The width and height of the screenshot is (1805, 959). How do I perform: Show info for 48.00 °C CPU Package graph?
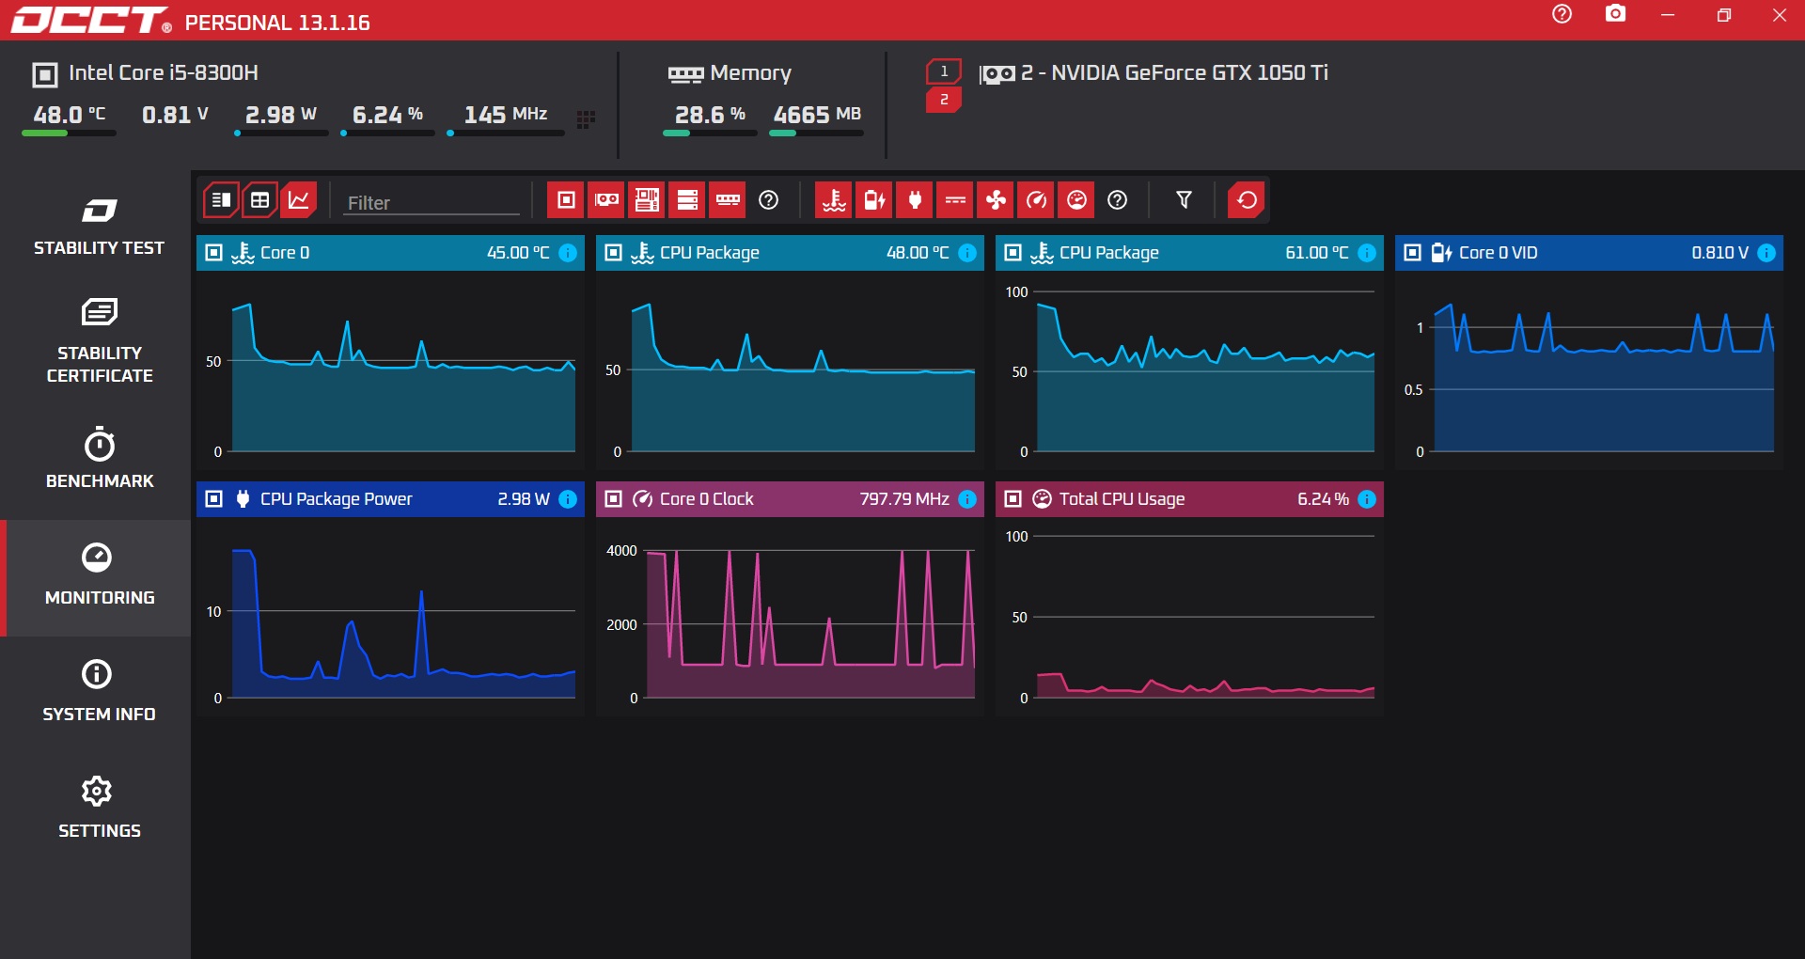(x=967, y=253)
